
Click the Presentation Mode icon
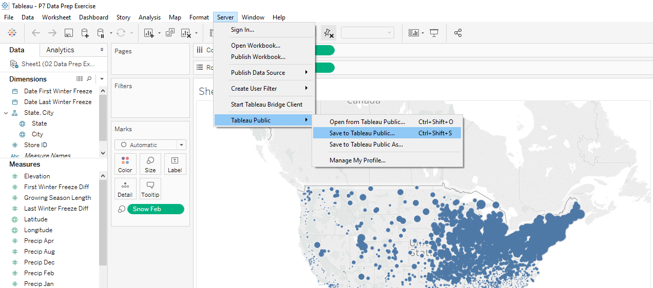(434, 33)
